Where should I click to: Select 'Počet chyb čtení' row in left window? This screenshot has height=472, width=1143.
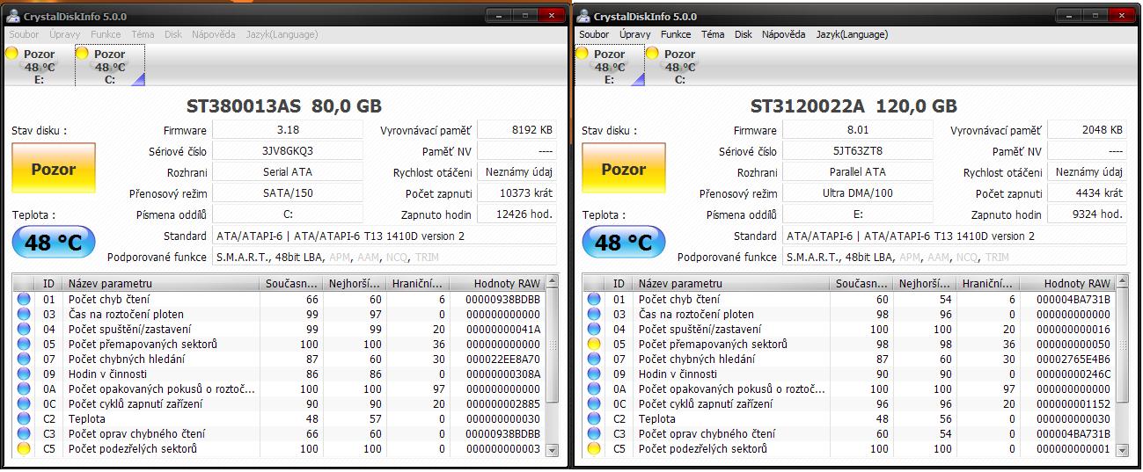click(x=279, y=300)
